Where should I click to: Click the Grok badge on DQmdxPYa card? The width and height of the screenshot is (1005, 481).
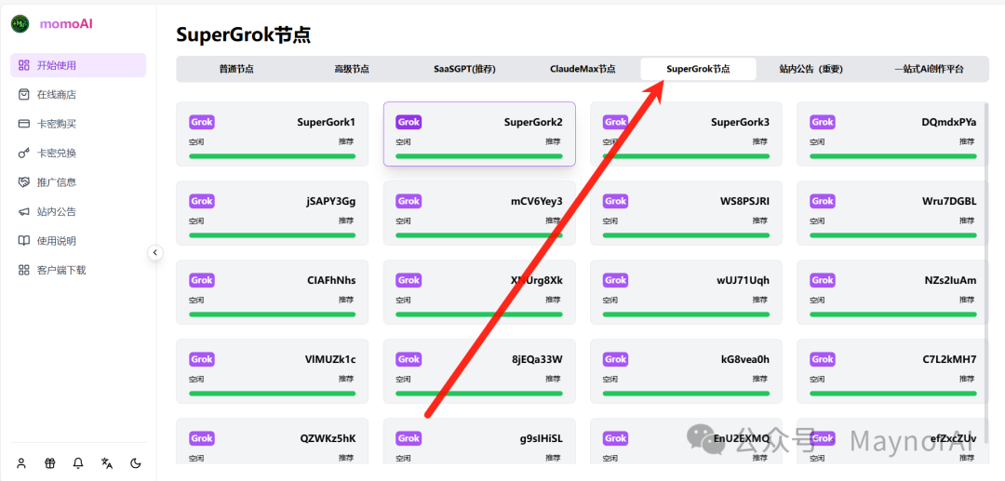[x=823, y=122]
